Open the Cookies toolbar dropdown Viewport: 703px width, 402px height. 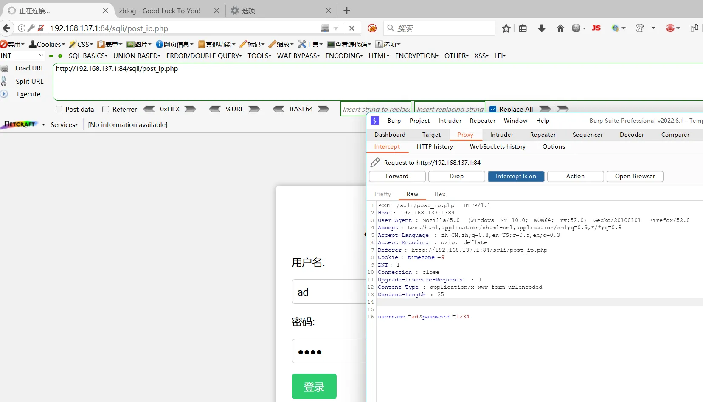coord(48,44)
